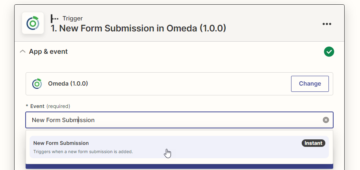Click the asterisk beside the Event label
The height and width of the screenshot is (170, 360).
click(x=27, y=106)
